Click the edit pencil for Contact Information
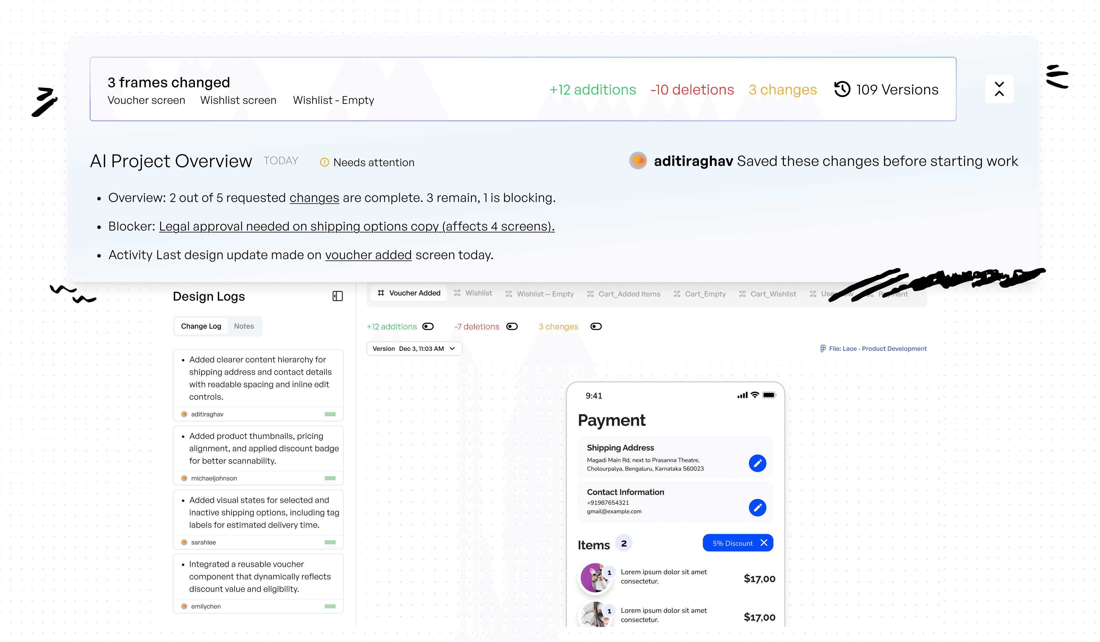Viewport: 1100px width, 642px height. click(x=757, y=508)
